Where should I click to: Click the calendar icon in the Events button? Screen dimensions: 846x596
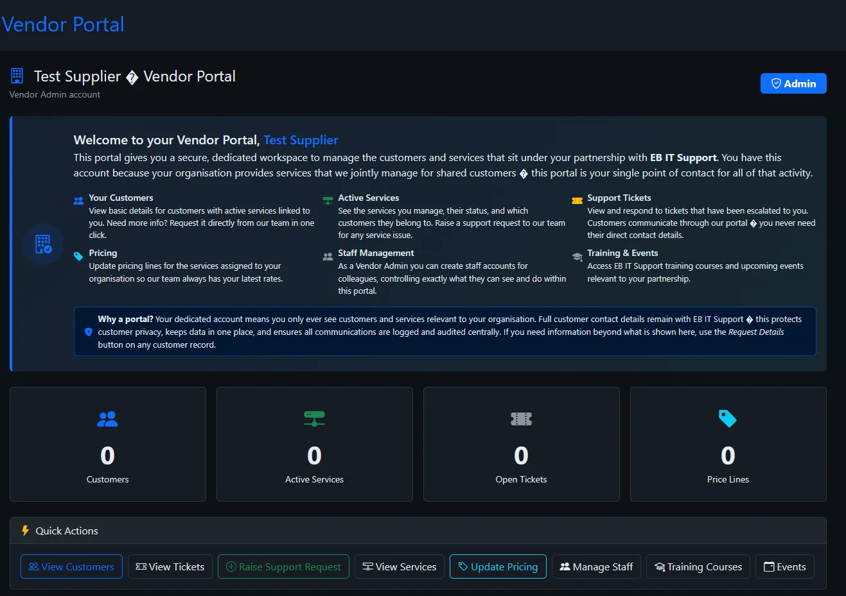(769, 566)
